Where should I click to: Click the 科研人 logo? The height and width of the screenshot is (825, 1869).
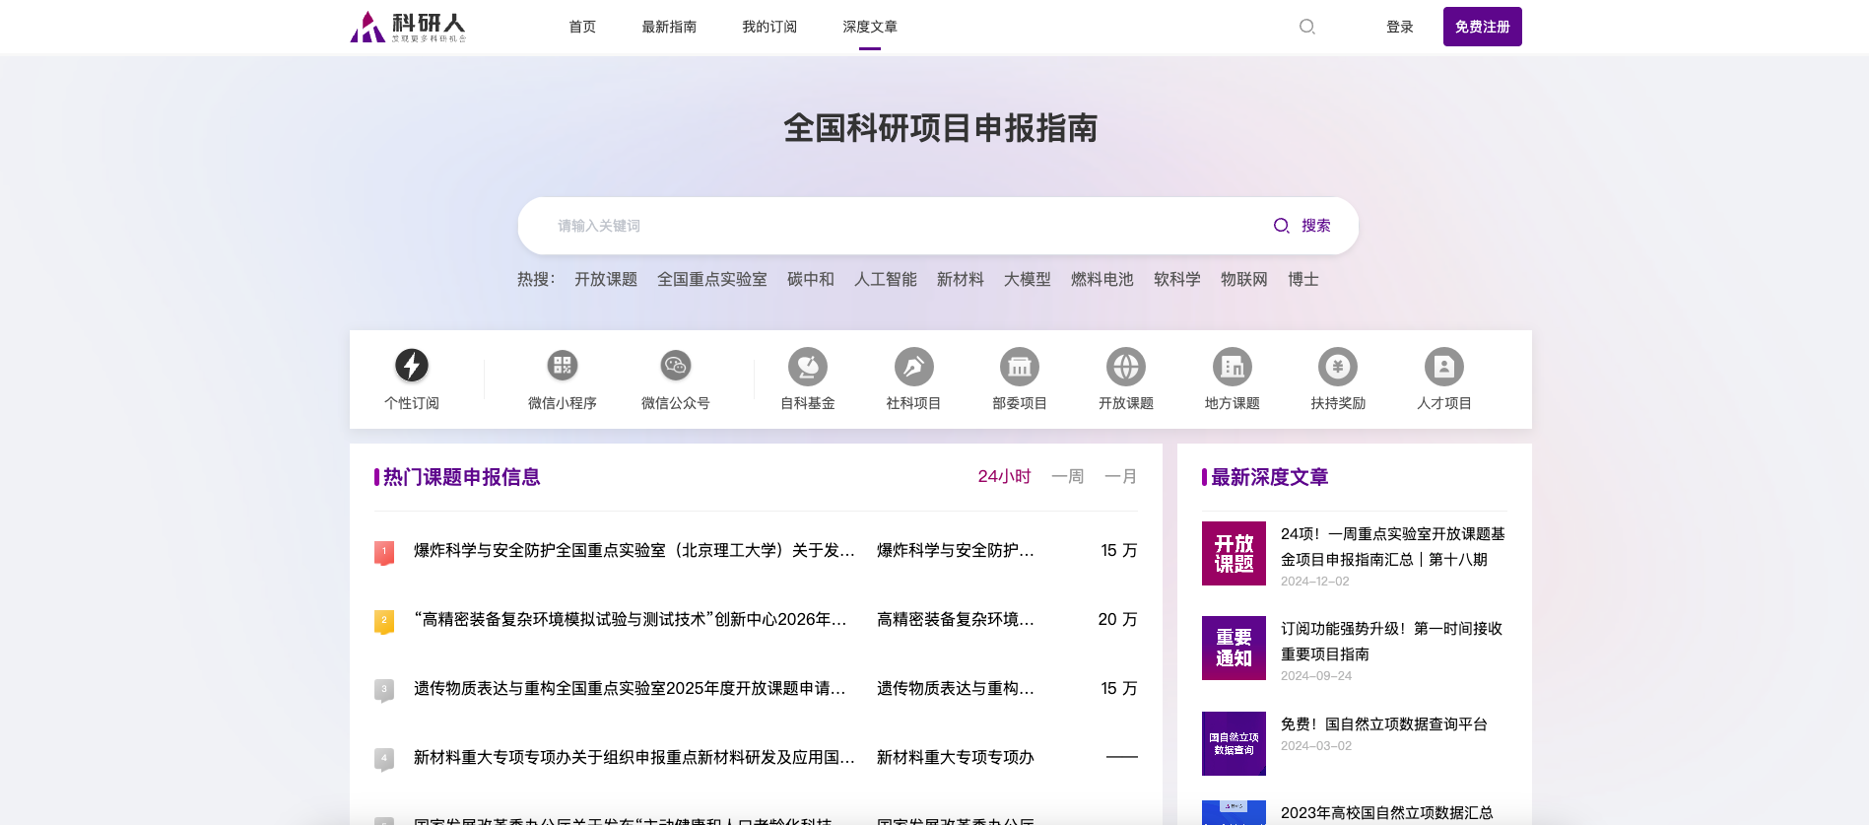(x=408, y=27)
